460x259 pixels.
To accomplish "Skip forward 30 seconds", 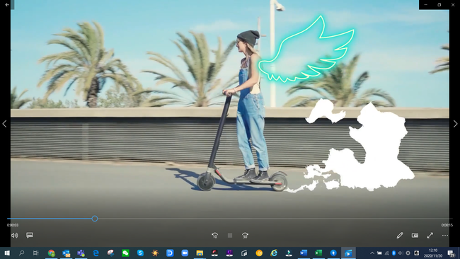I will click(x=245, y=235).
